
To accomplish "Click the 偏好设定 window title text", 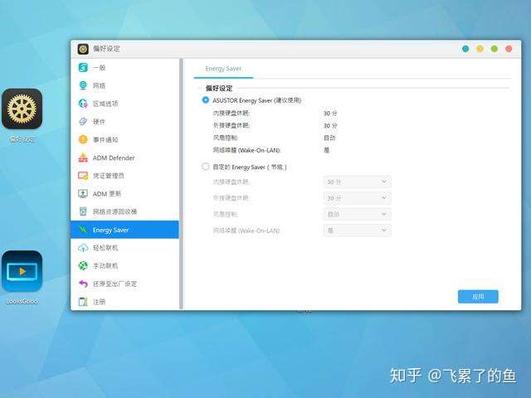I will tap(107, 49).
